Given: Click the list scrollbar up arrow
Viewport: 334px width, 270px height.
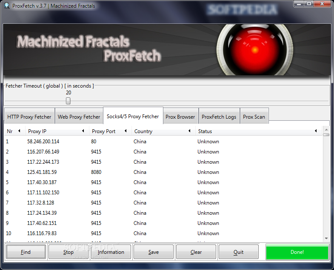Looking at the screenshot, I should pos(326,130).
